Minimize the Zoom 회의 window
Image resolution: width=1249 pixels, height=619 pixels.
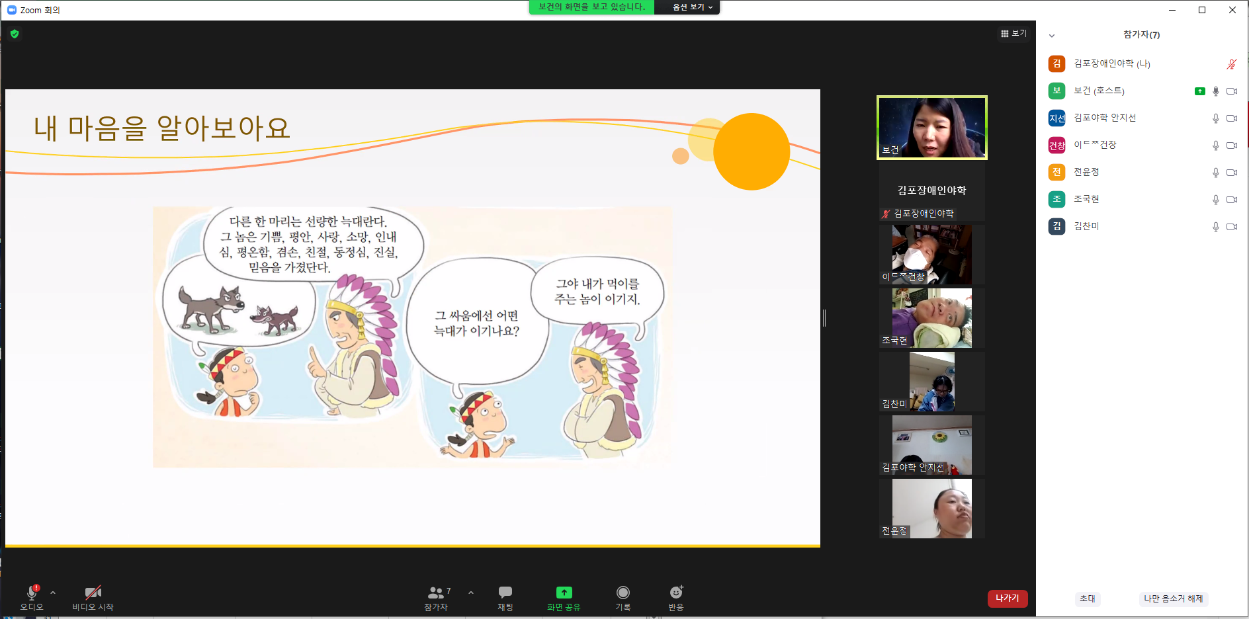click(x=1172, y=10)
